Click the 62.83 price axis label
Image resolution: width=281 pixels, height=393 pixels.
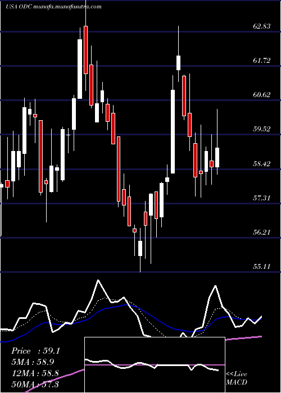[262, 26]
